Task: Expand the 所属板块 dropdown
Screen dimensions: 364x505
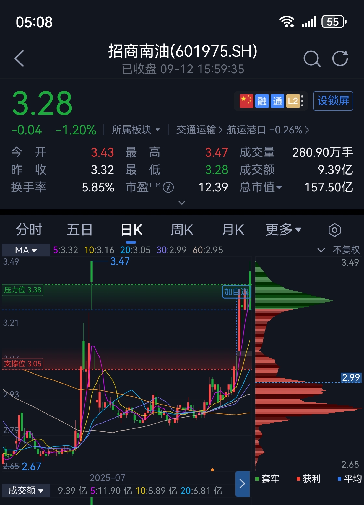Action: tap(136, 130)
